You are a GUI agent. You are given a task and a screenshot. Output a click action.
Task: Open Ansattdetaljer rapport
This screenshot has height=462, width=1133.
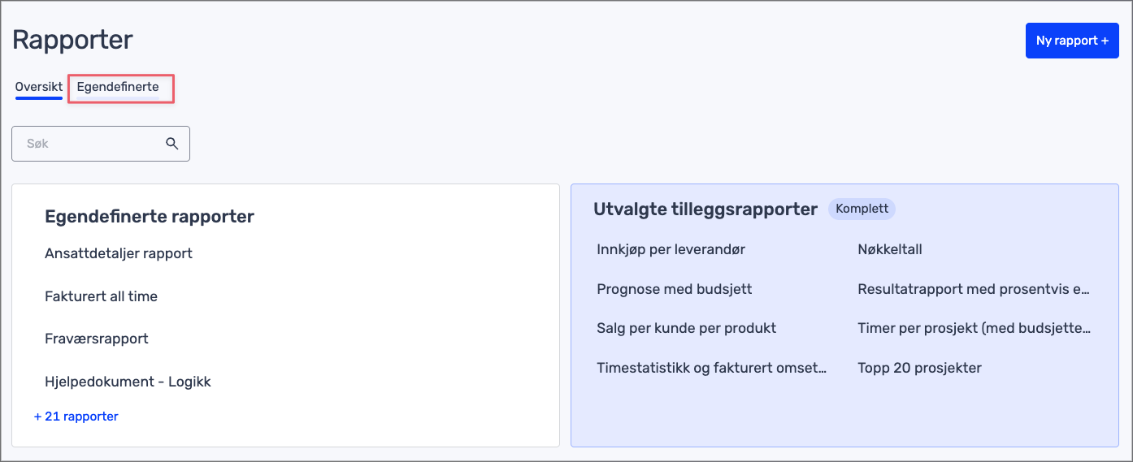[119, 253]
